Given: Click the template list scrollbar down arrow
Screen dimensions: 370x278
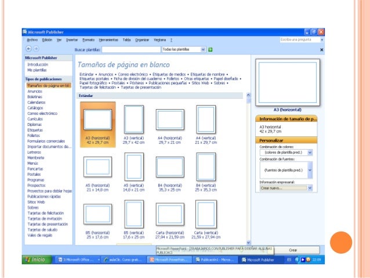Looking at the screenshot, I should (x=248, y=243).
